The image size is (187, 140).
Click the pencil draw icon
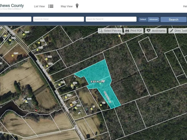tap(171, 31)
